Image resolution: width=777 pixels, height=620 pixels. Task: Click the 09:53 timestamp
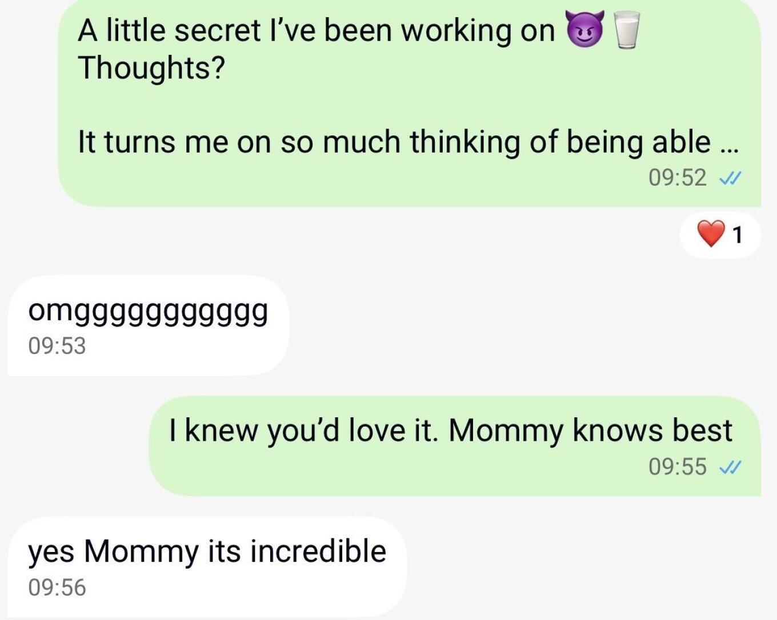57,346
